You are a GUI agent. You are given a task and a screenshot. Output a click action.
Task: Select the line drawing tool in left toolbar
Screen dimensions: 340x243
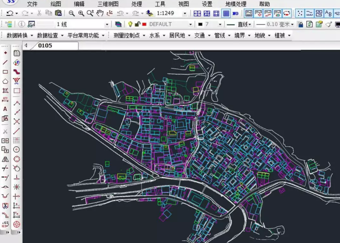point(5,62)
